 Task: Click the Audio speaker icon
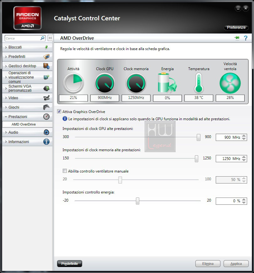tap(46, 132)
